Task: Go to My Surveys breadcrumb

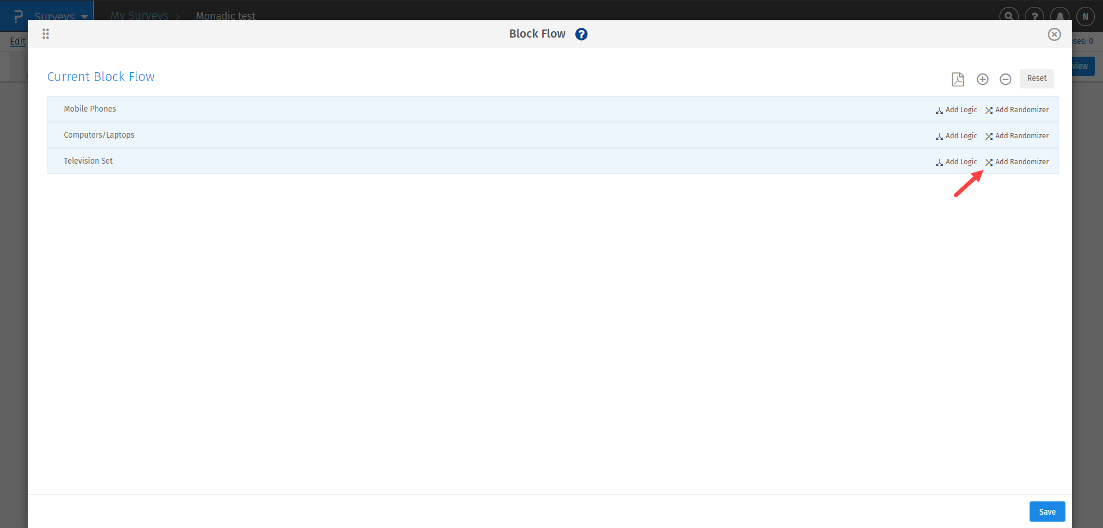Action: pyautogui.click(x=139, y=16)
